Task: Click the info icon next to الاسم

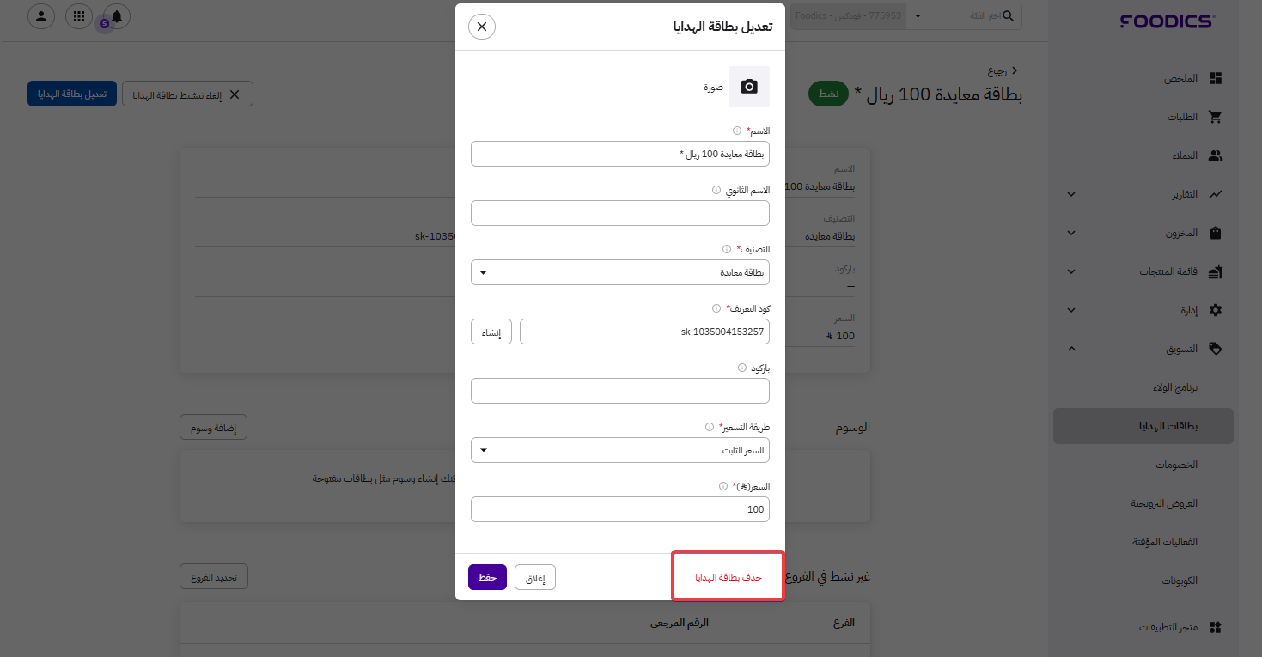Action: pos(737,131)
